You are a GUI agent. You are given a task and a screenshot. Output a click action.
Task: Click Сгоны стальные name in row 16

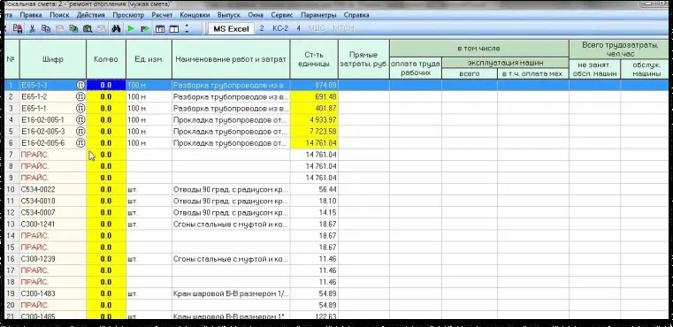point(231,259)
